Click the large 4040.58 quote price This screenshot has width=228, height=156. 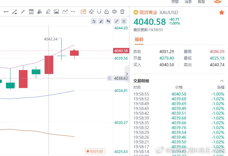coord(150,22)
